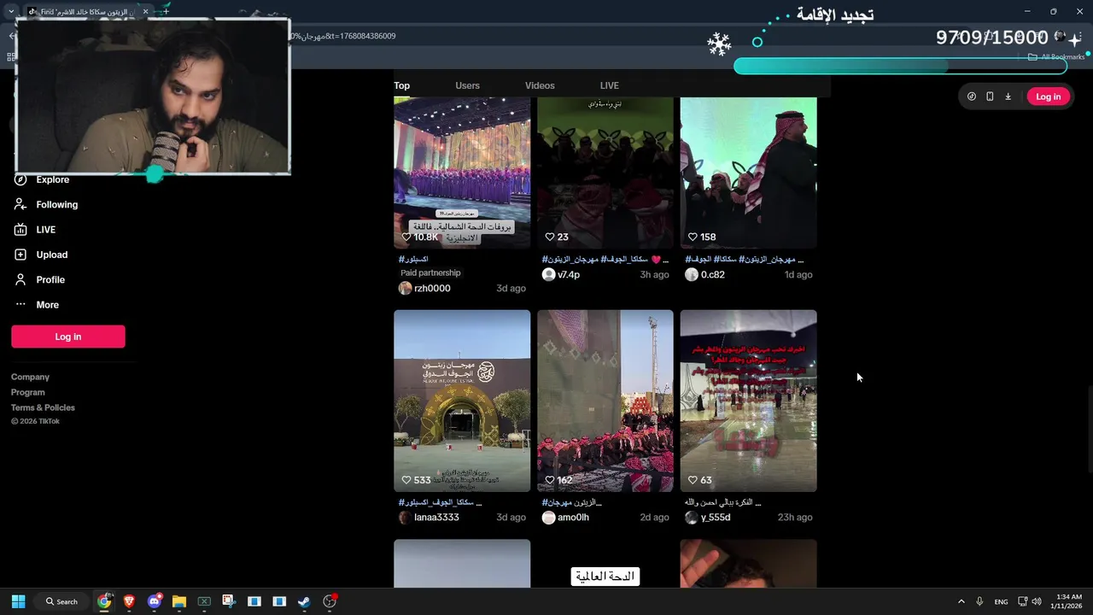Image resolution: width=1093 pixels, height=615 pixels.
Task: Open amo0lh's profile avatar
Action: pos(548,517)
